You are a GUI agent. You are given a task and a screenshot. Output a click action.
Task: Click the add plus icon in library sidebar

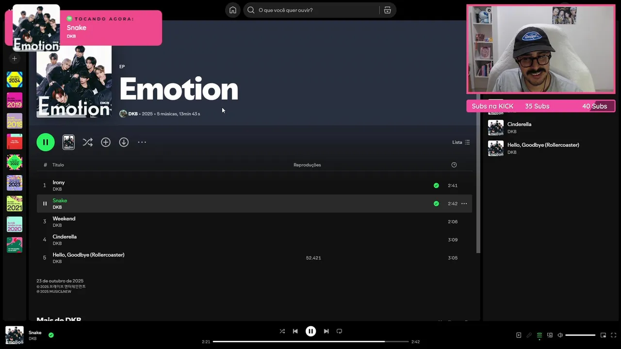(15, 59)
